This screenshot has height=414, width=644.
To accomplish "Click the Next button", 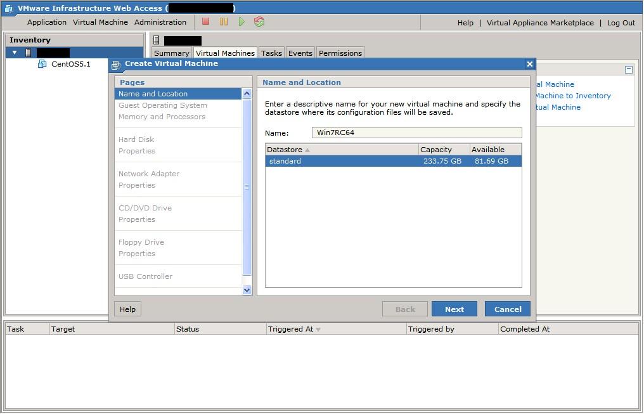I will [454, 309].
